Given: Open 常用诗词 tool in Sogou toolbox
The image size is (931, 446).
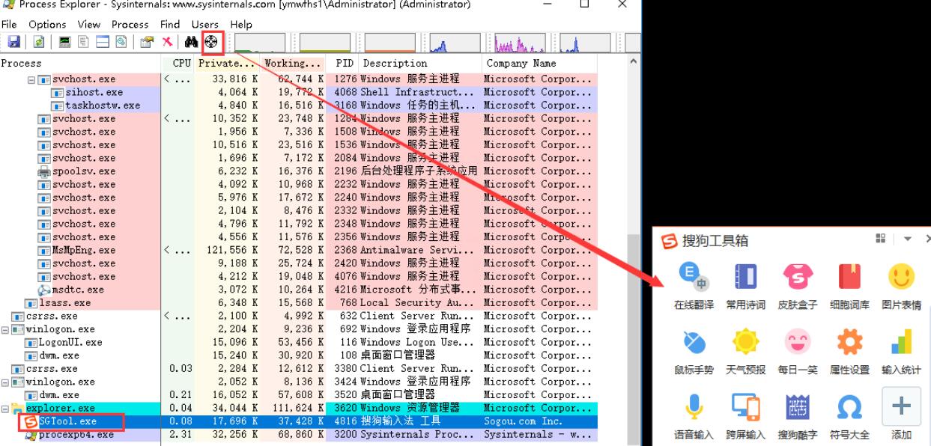Looking at the screenshot, I should pyautogui.click(x=745, y=287).
